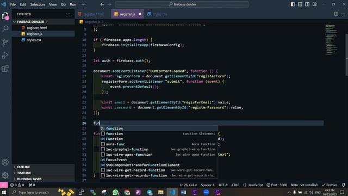Click the code minimap
The image size is (348, 196).
point(332,40)
